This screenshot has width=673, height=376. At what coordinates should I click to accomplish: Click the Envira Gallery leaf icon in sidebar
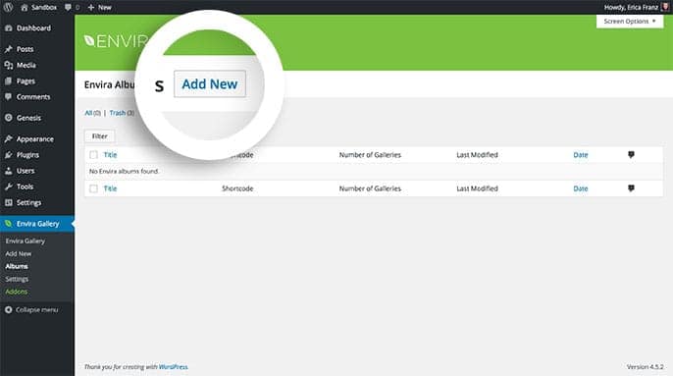point(8,224)
